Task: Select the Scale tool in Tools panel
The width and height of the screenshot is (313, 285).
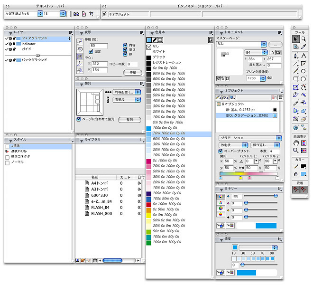Action: click(295, 87)
